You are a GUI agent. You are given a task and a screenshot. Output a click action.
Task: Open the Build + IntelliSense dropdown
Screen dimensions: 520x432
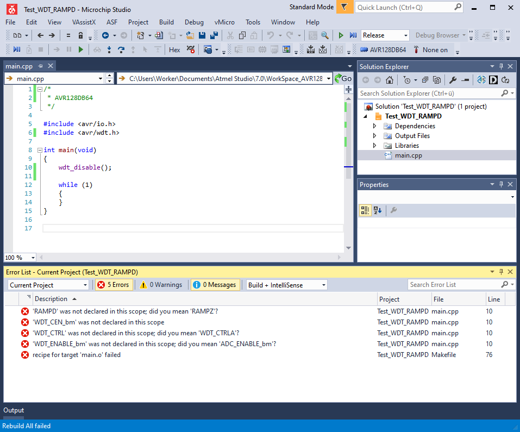click(286, 285)
